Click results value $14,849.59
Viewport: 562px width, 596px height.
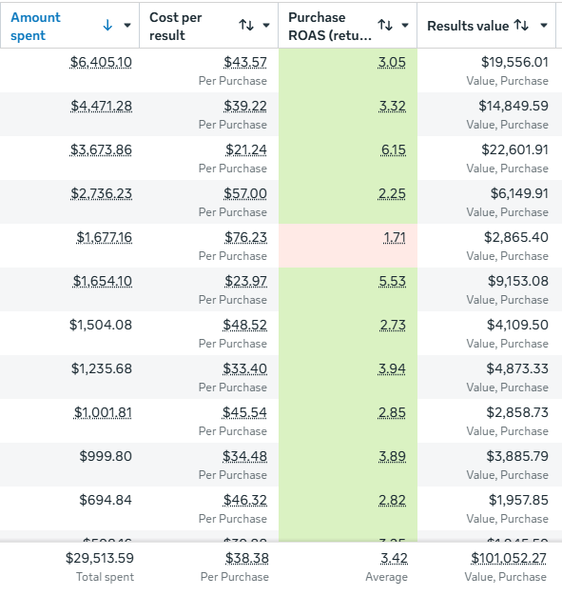(x=514, y=106)
